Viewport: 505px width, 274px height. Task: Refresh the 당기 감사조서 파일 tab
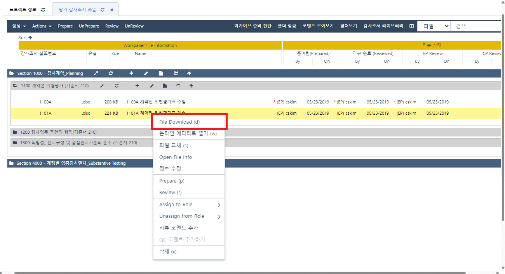(102, 9)
